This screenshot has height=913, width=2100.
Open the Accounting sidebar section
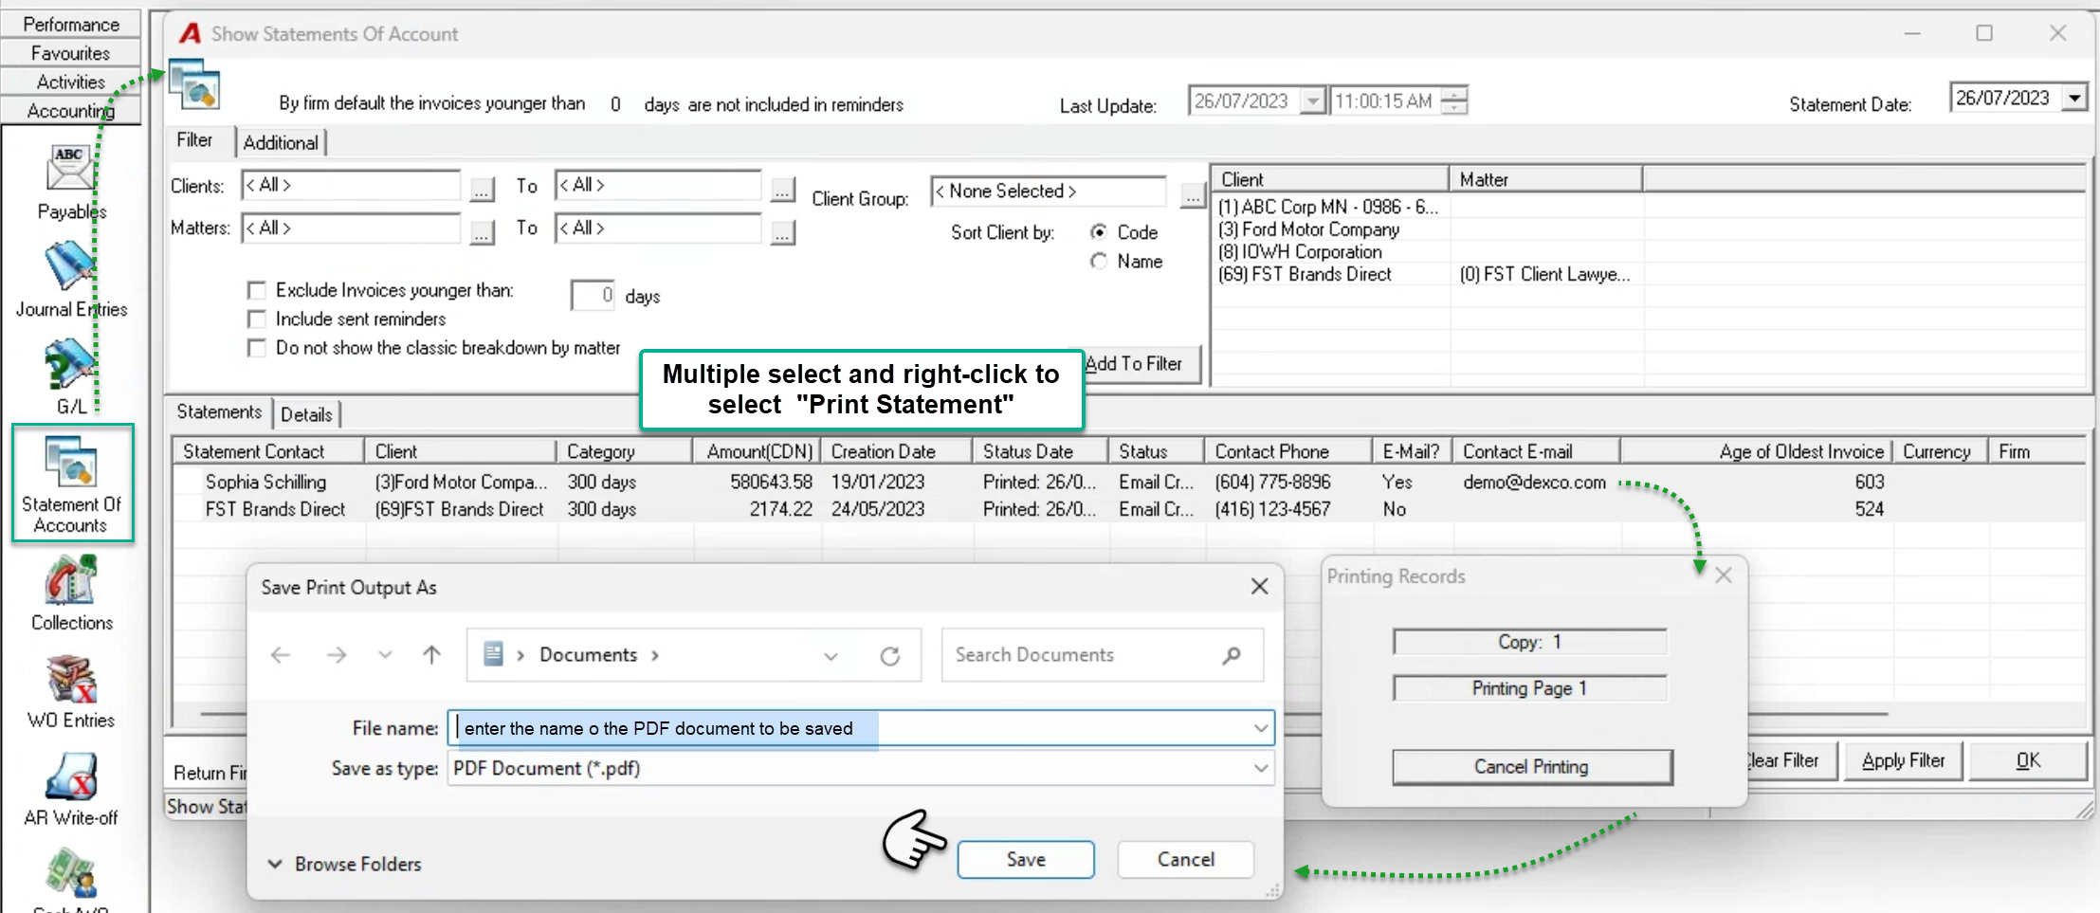71,110
